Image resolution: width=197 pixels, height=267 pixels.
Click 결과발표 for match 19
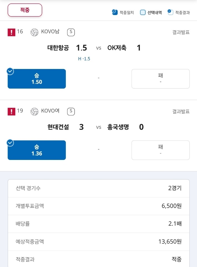[x=181, y=112]
